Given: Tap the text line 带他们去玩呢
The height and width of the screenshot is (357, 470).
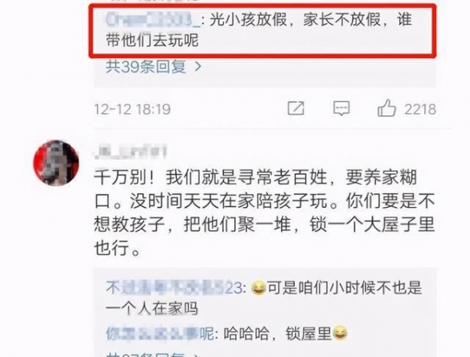Looking at the screenshot, I should tap(152, 40).
